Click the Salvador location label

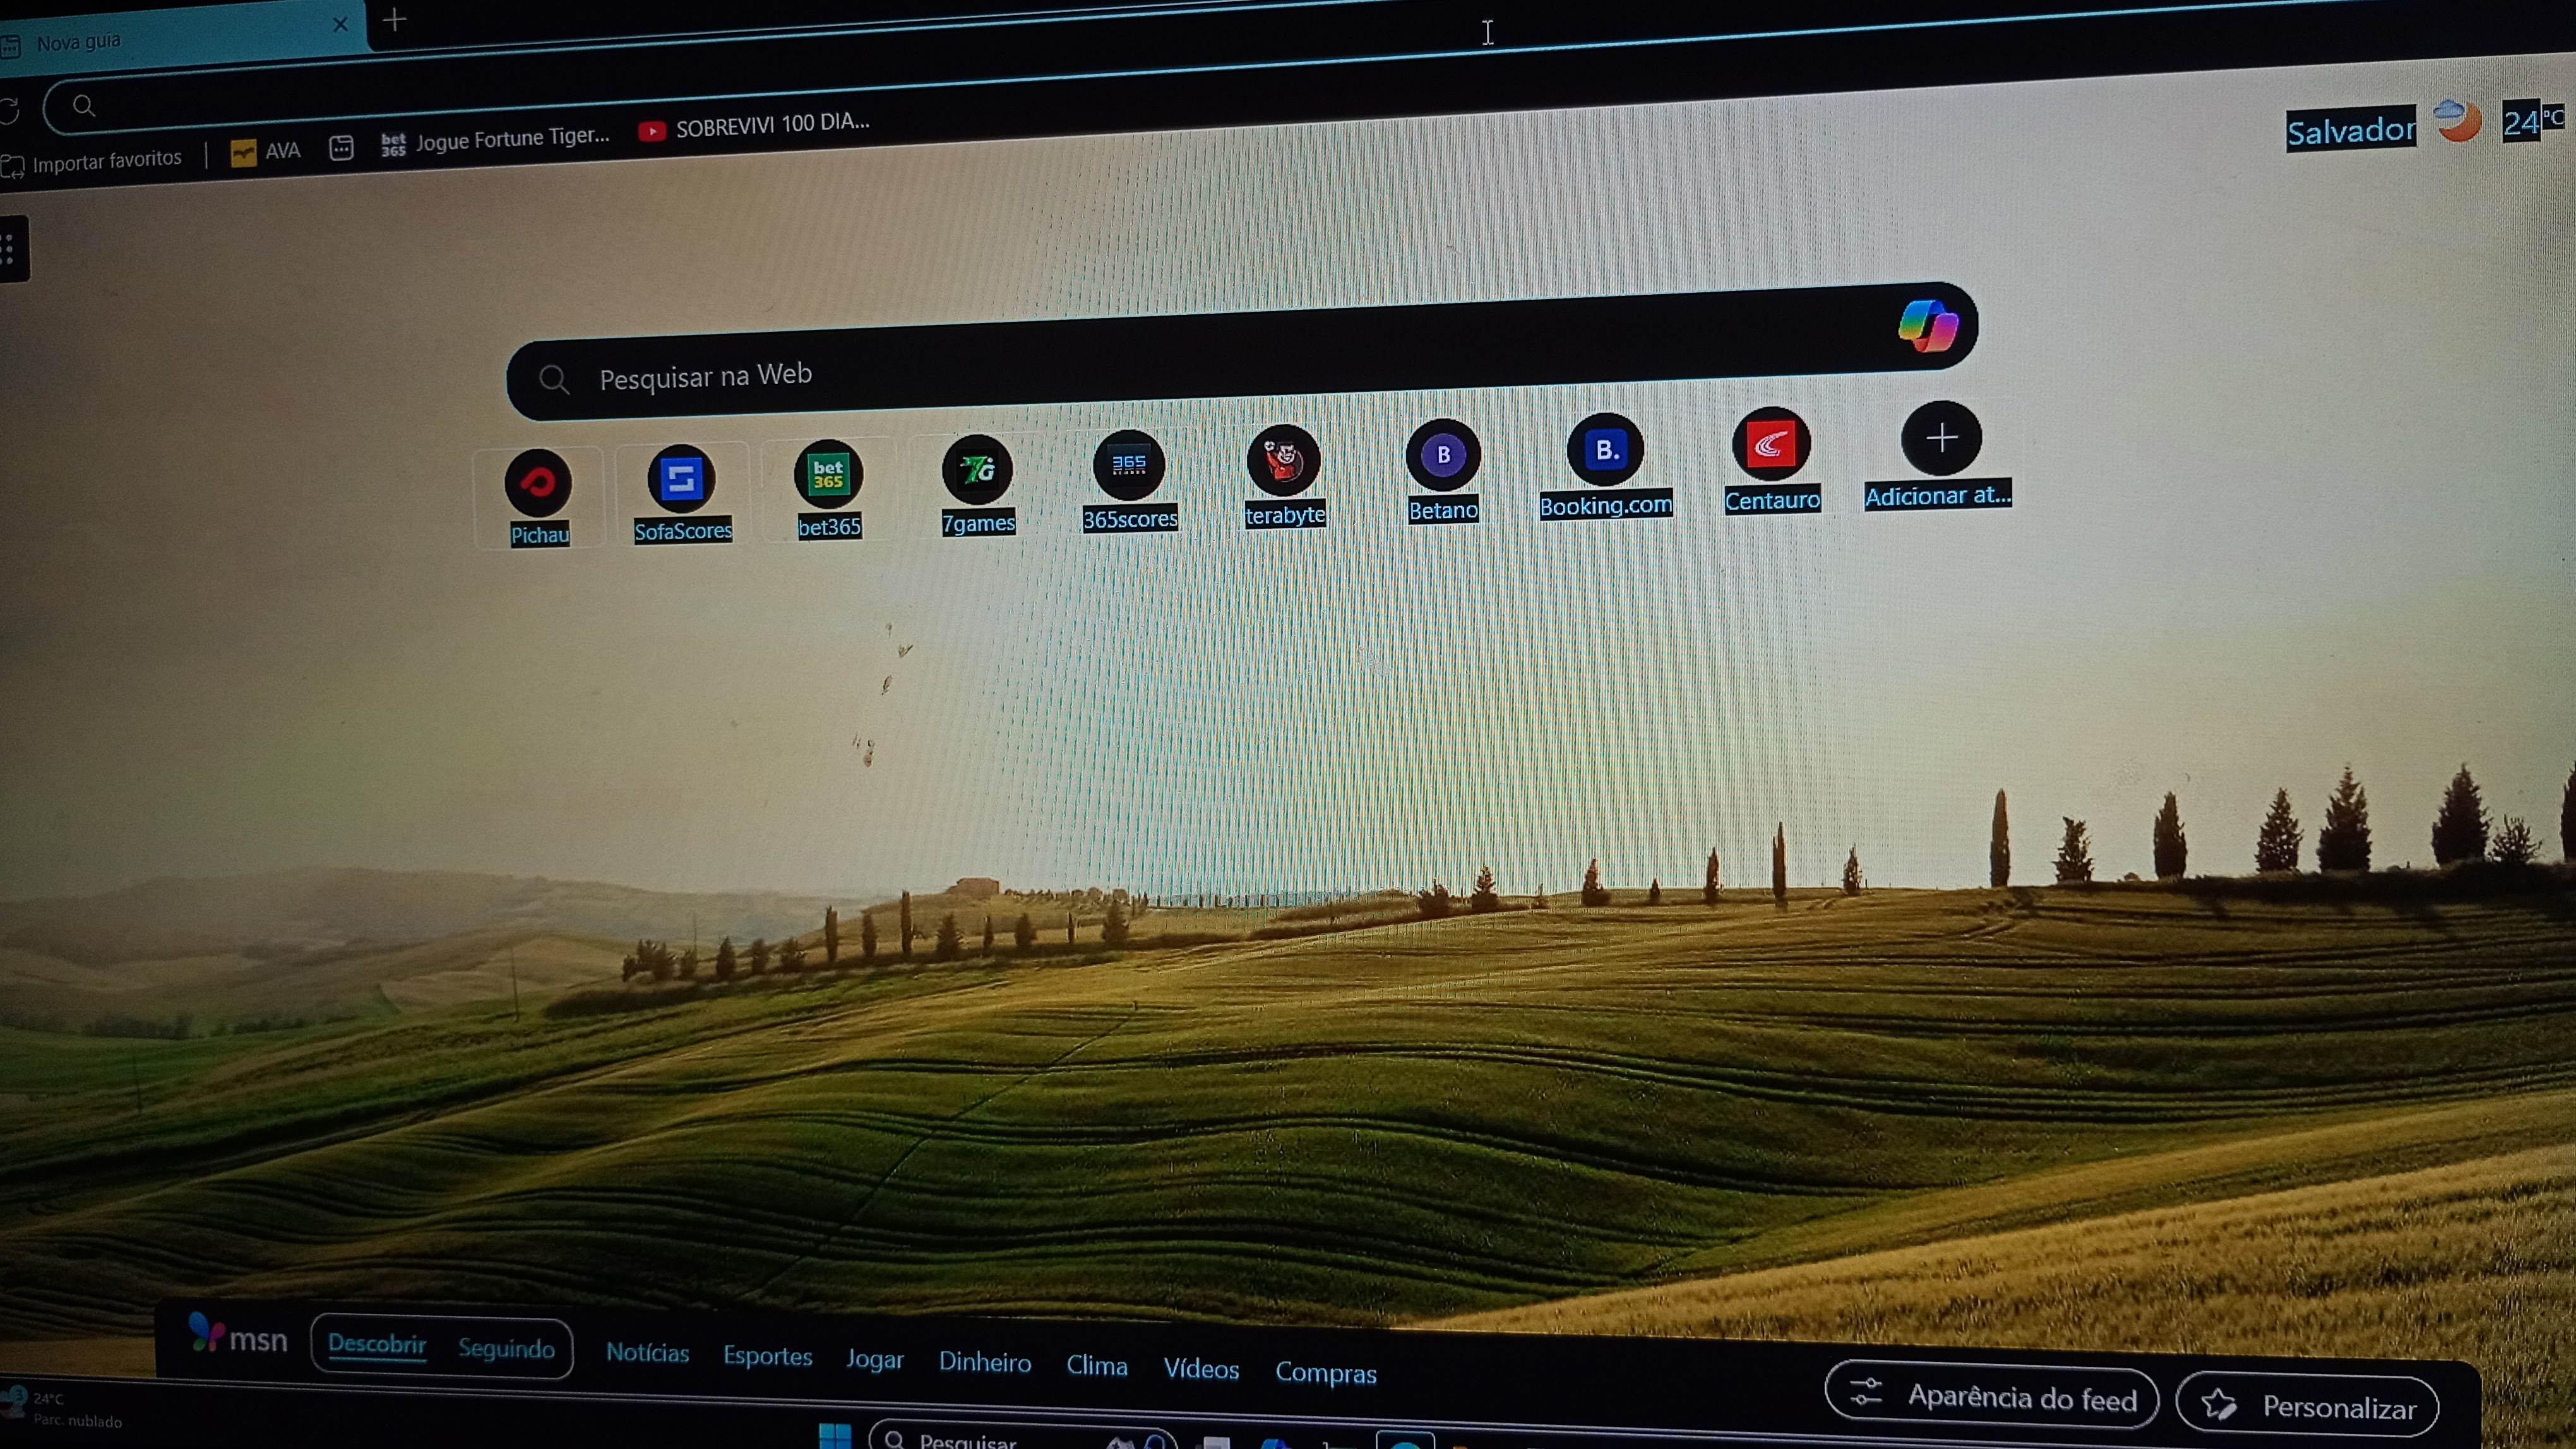click(2351, 130)
